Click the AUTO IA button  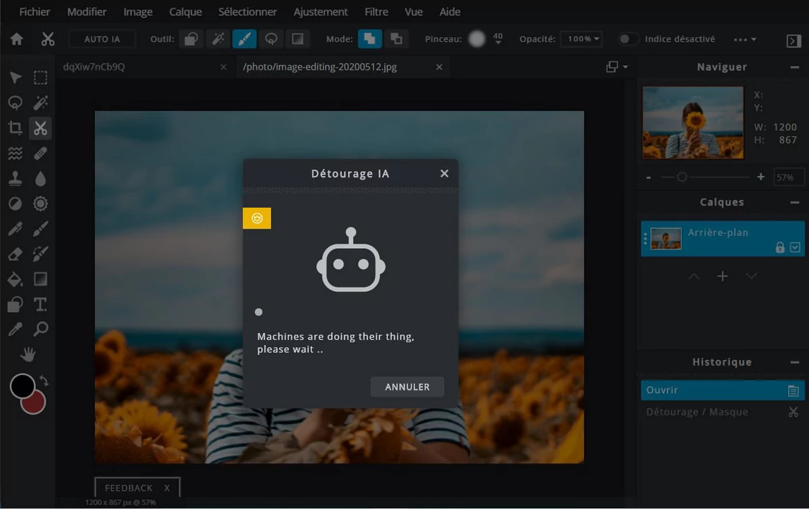coord(102,39)
